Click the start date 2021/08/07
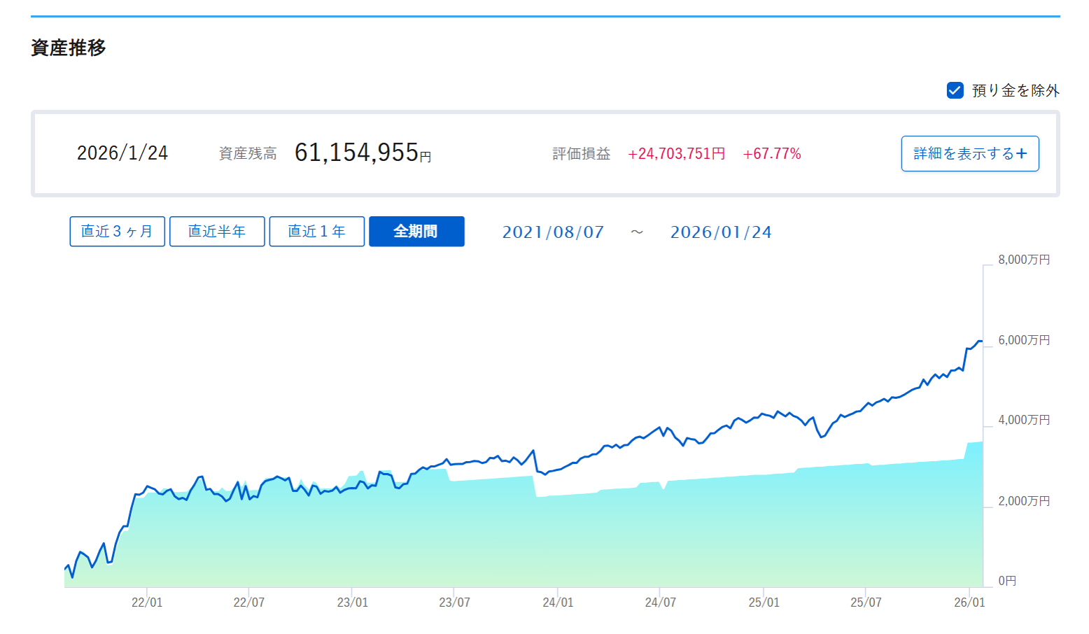1089x634 pixels. point(553,232)
